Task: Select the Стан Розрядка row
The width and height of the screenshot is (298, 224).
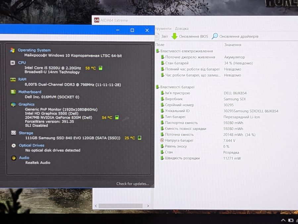Action: click(x=200, y=152)
